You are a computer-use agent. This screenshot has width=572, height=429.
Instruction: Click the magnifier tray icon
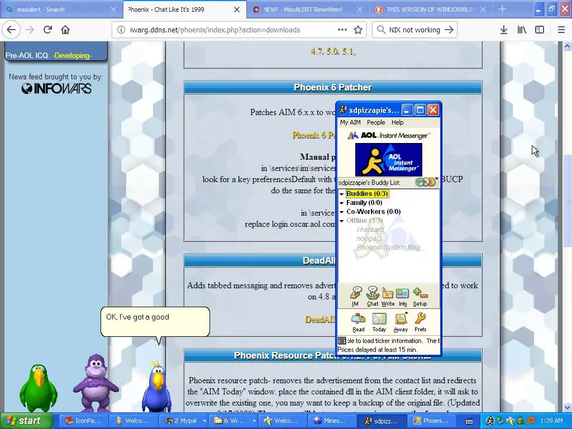point(531,421)
